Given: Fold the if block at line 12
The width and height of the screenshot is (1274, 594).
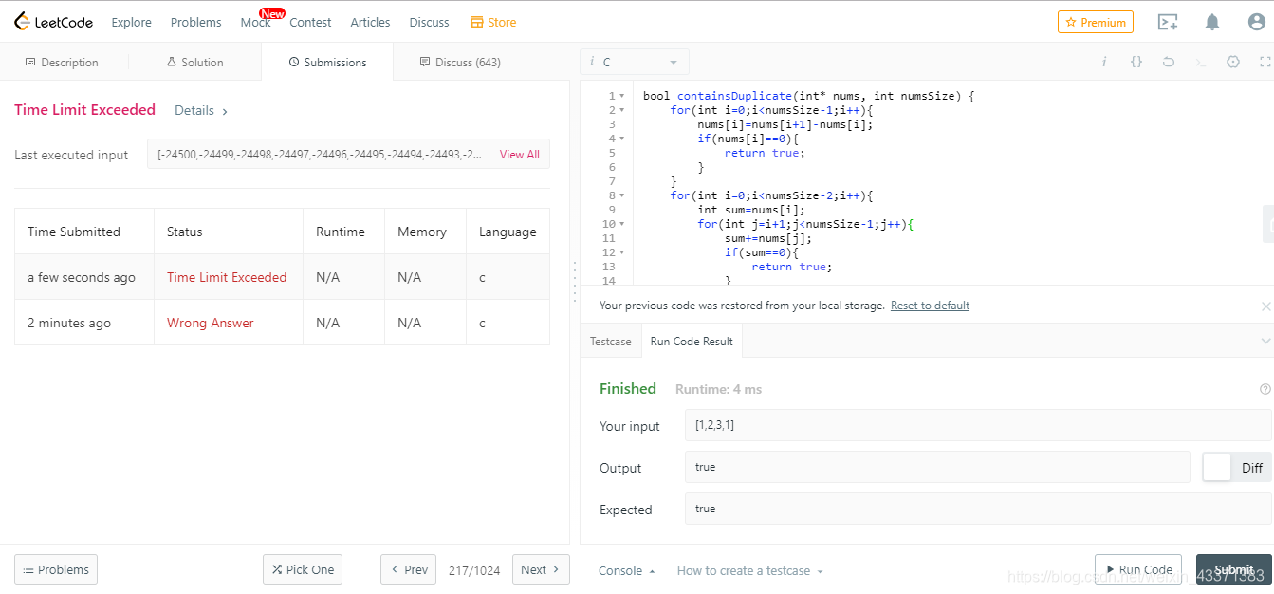Looking at the screenshot, I should (x=621, y=252).
